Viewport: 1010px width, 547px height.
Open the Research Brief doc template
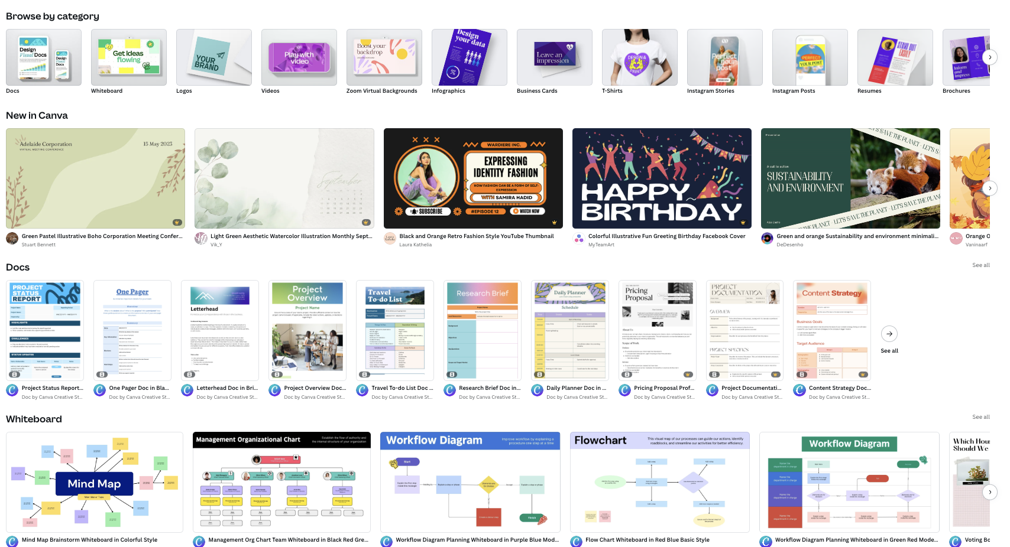click(482, 330)
